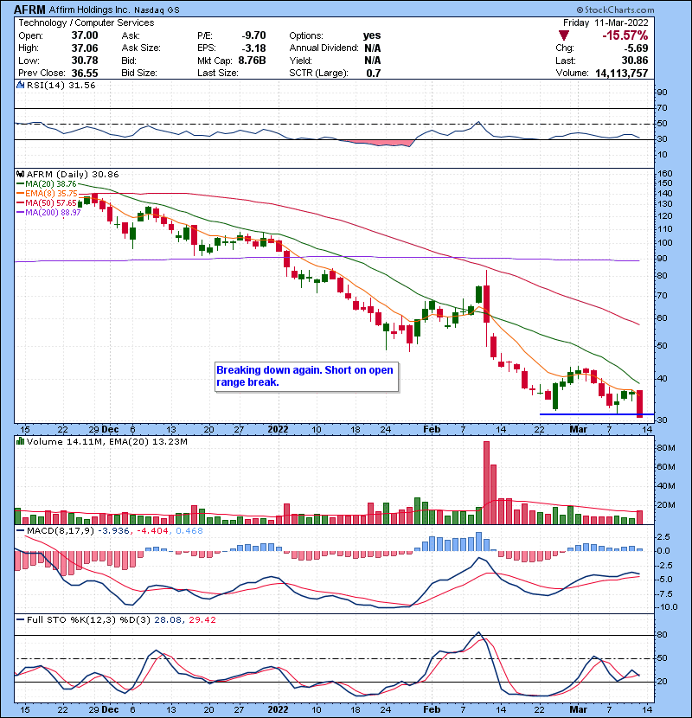This screenshot has width=692, height=718.
Task: Click the SCTR (Large) 0.7 value
Action: point(374,74)
